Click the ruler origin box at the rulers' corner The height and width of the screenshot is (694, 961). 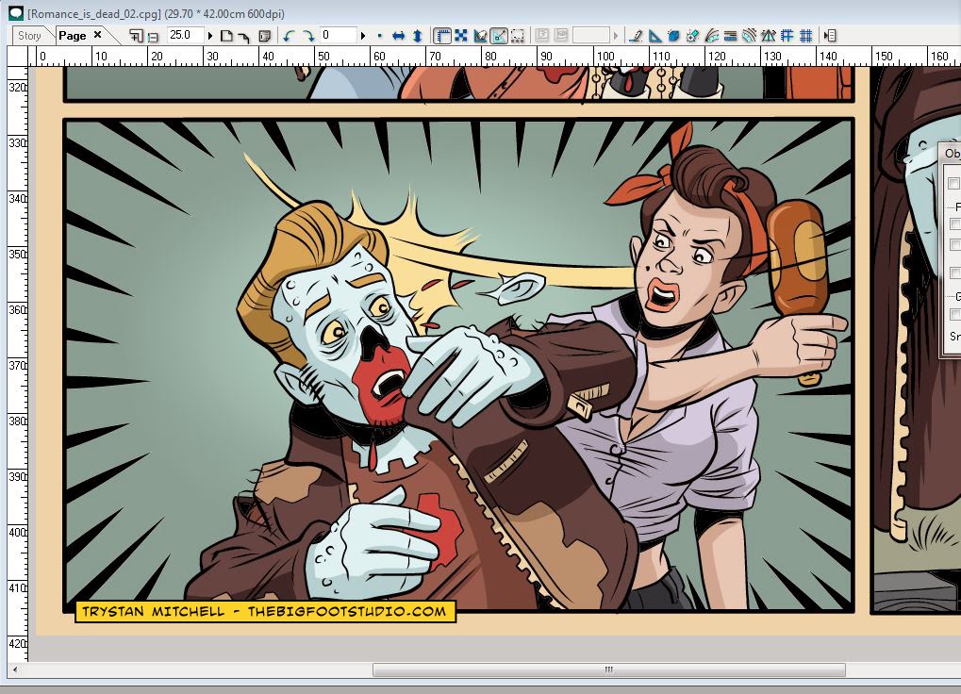pyautogui.click(x=18, y=57)
